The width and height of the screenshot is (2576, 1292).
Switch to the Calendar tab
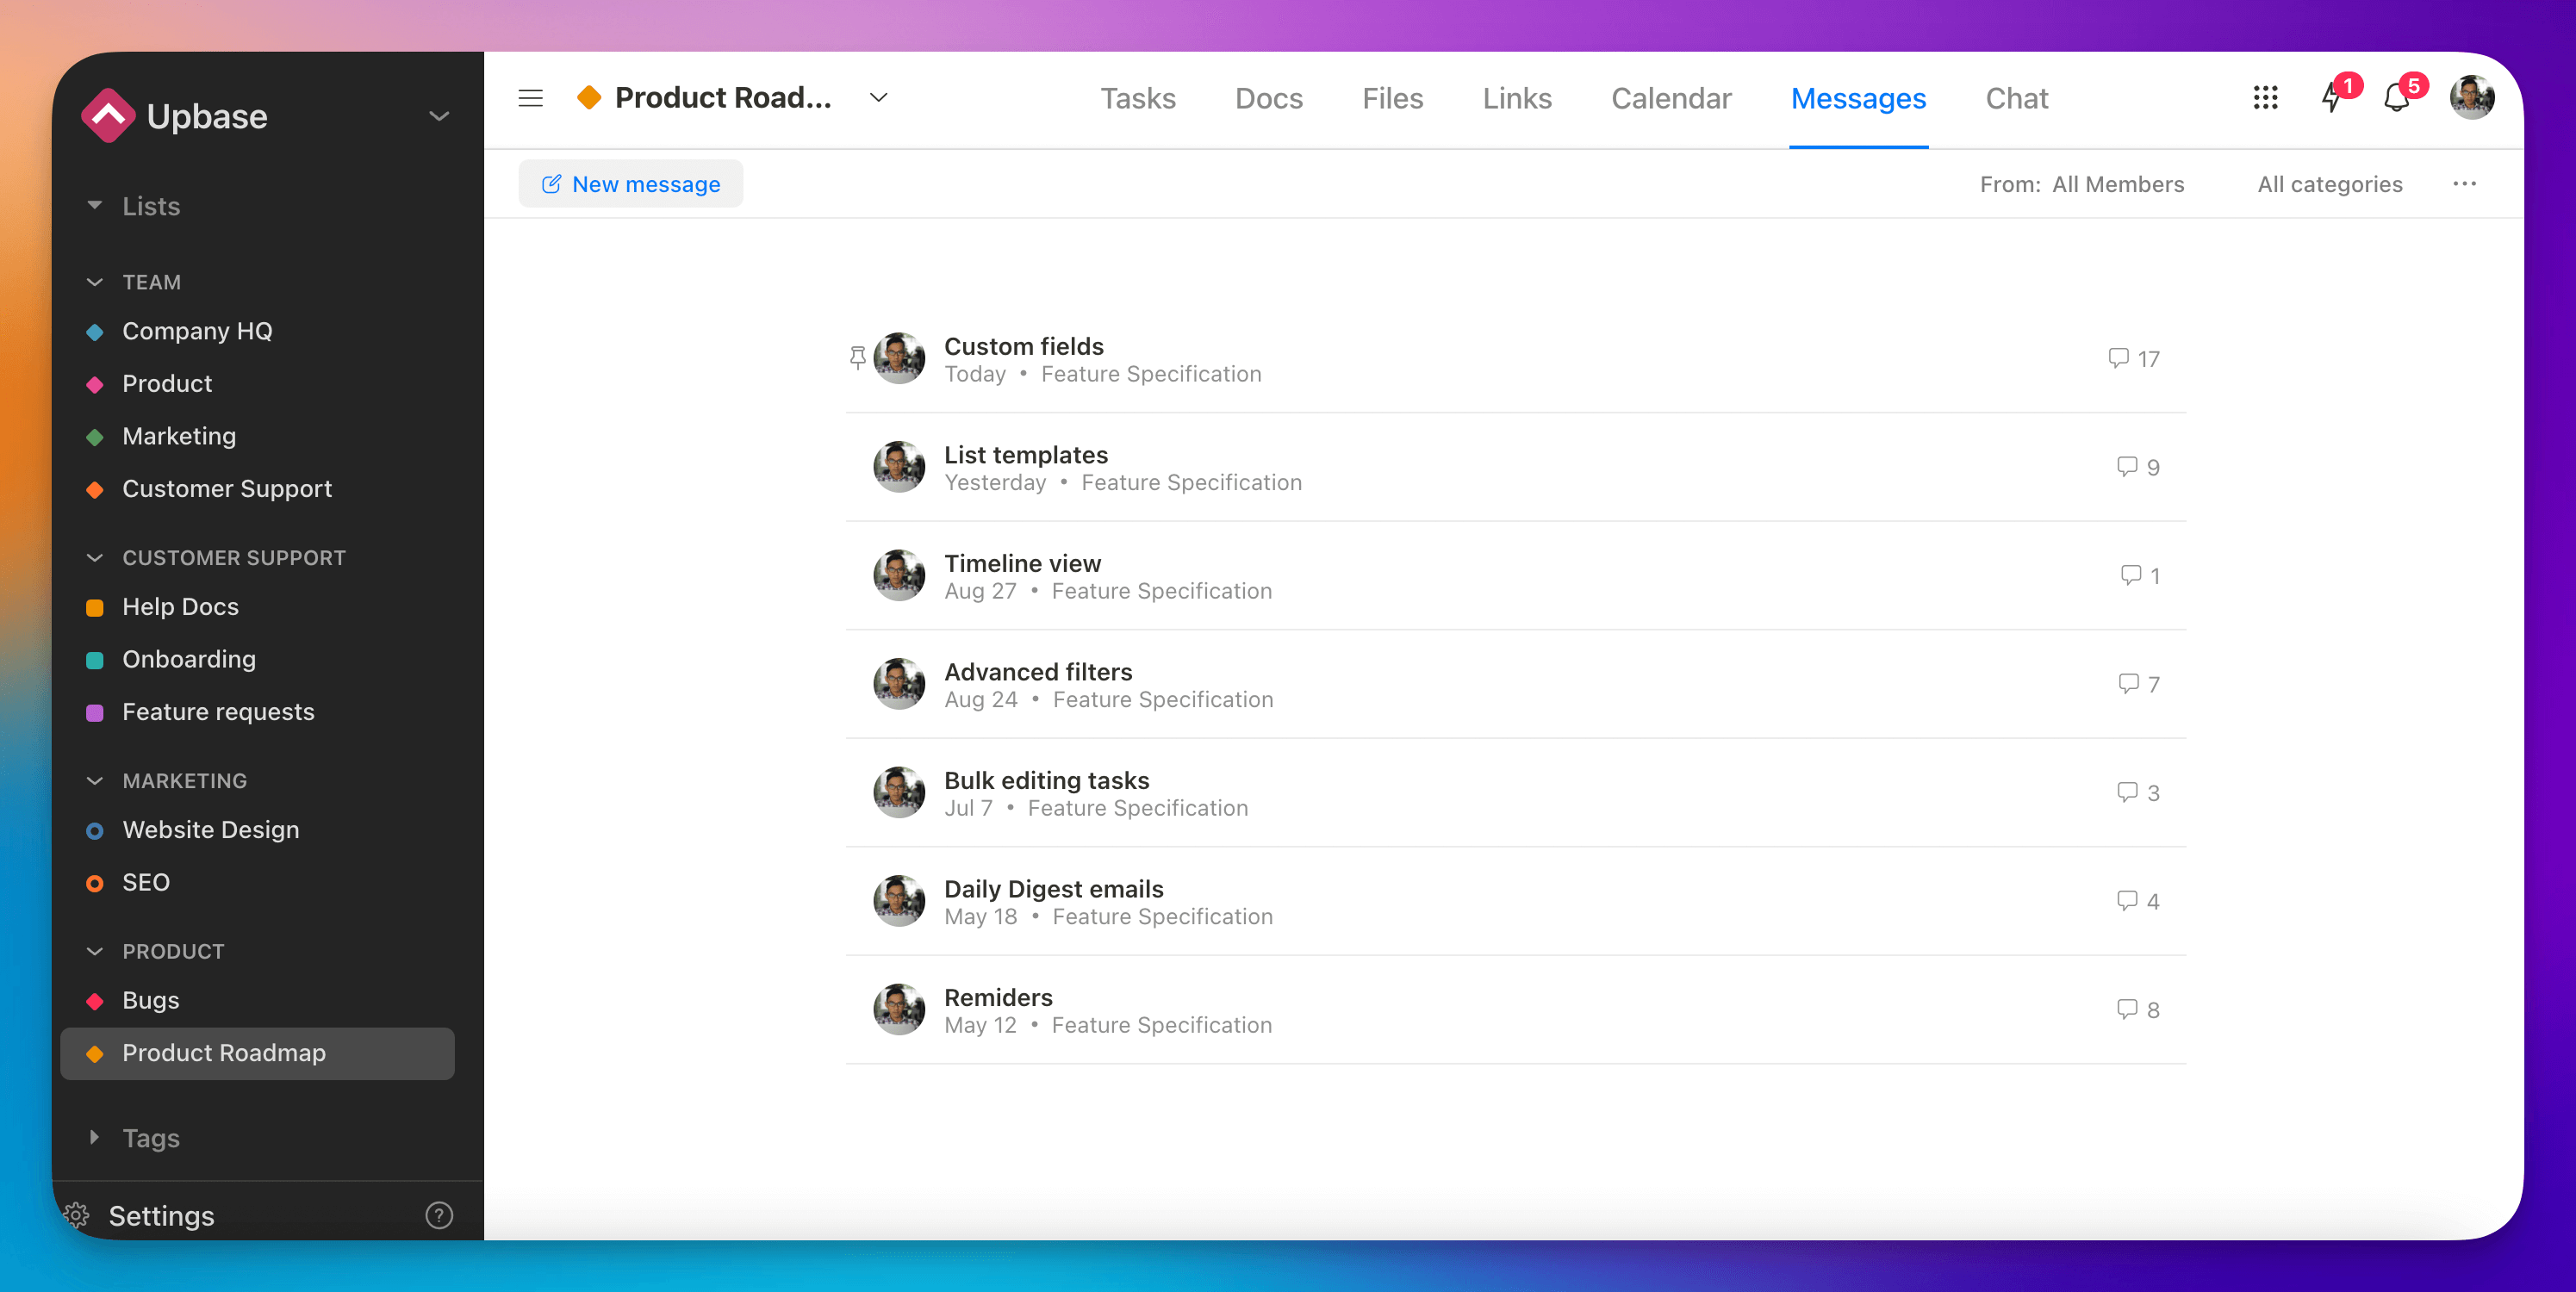[x=1671, y=98]
